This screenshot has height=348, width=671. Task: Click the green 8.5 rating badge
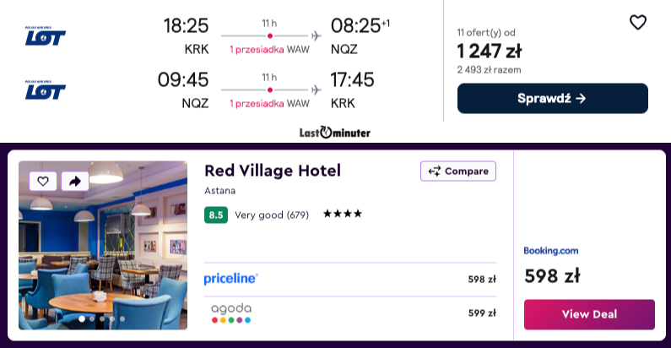click(x=216, y=215)
